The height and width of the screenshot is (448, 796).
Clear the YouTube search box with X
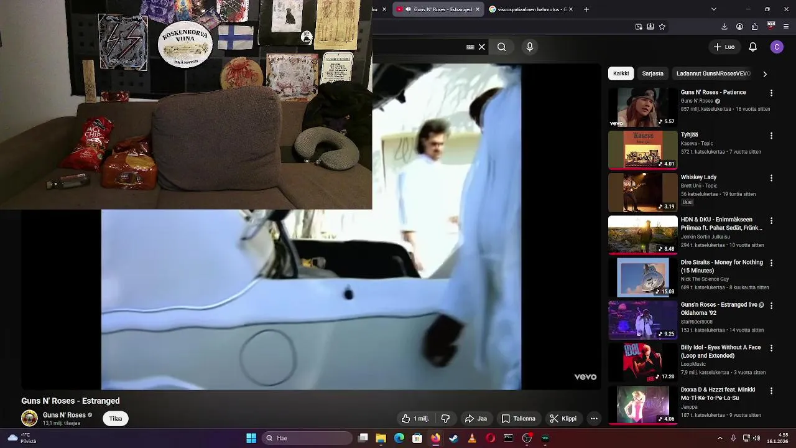click(x=482, y=47)
